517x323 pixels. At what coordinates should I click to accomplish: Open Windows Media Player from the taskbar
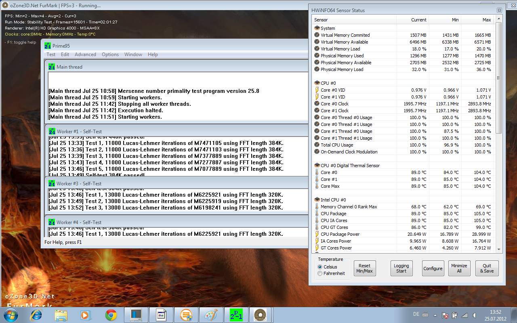point(86,315)
